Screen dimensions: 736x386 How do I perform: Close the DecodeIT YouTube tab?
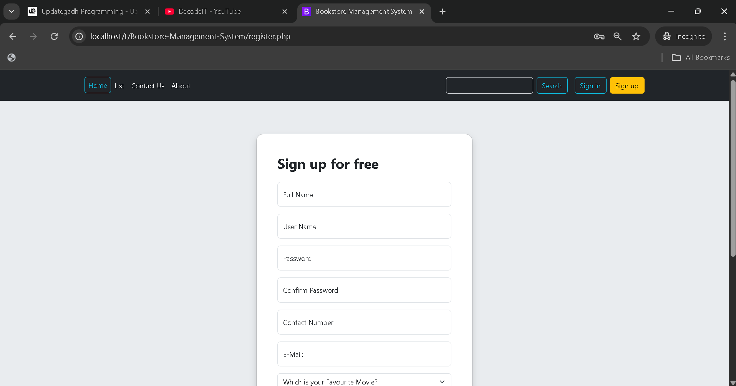(x=285, y=12)
